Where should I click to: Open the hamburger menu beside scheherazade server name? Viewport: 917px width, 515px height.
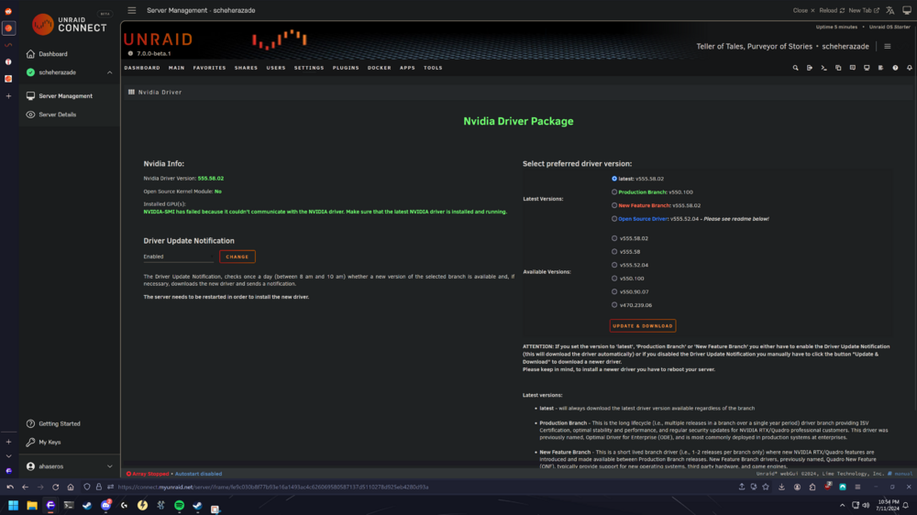tap(887, 46)
